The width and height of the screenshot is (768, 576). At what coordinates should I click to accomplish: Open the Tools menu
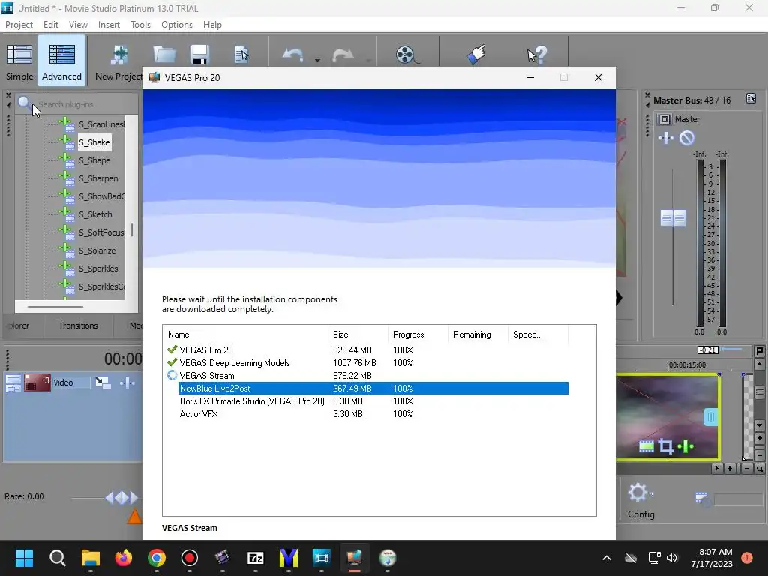(x=140, y=25)
